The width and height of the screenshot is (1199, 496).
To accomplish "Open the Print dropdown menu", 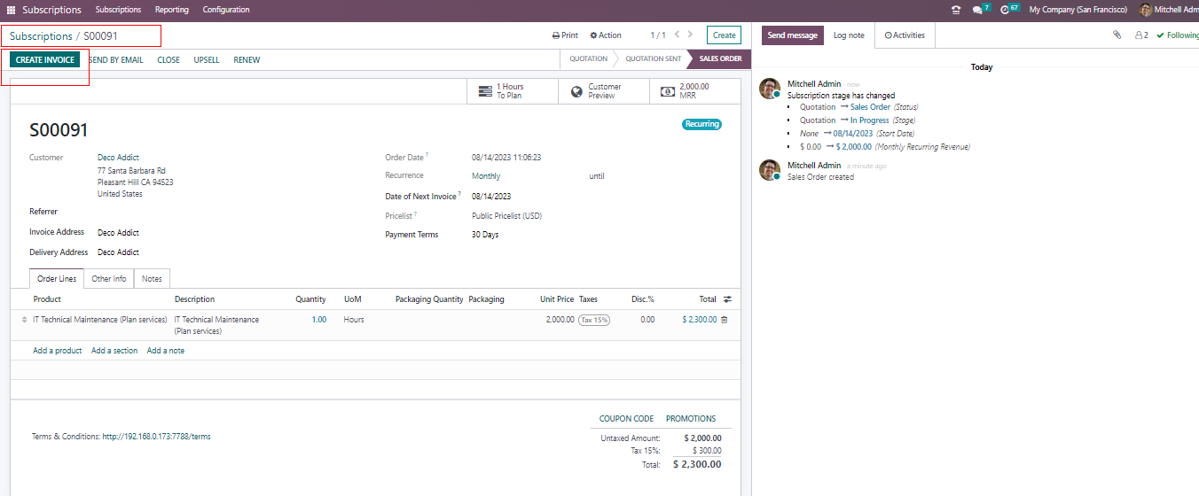I will (x=565, y=35).
